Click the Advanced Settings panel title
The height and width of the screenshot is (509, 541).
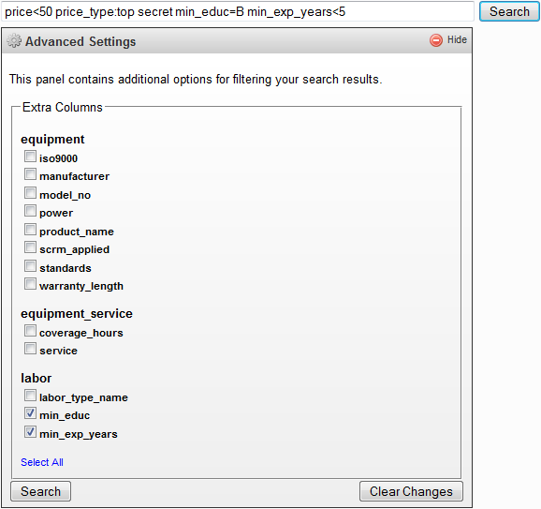(x=80, y=41)
